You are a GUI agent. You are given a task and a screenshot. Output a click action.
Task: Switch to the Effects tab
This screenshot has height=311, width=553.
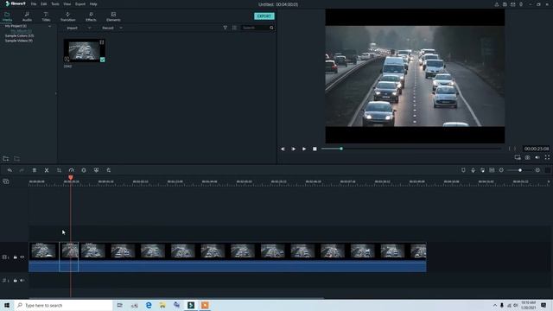[x=91, y=16]
